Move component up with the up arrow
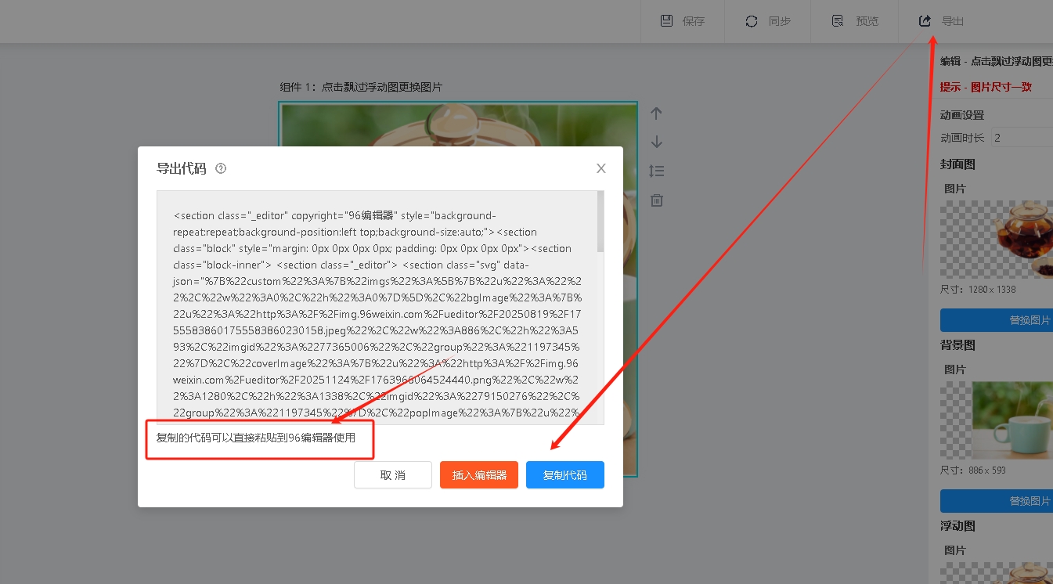This screenshot has width=1053, height=584. click(656, 114)
